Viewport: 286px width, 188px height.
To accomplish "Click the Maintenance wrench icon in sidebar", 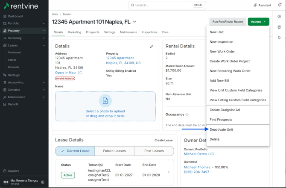I will tap(5, 97).
